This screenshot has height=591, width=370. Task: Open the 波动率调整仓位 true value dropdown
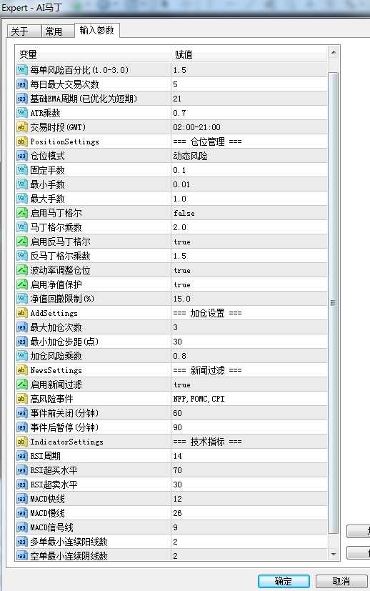[249, 270]
